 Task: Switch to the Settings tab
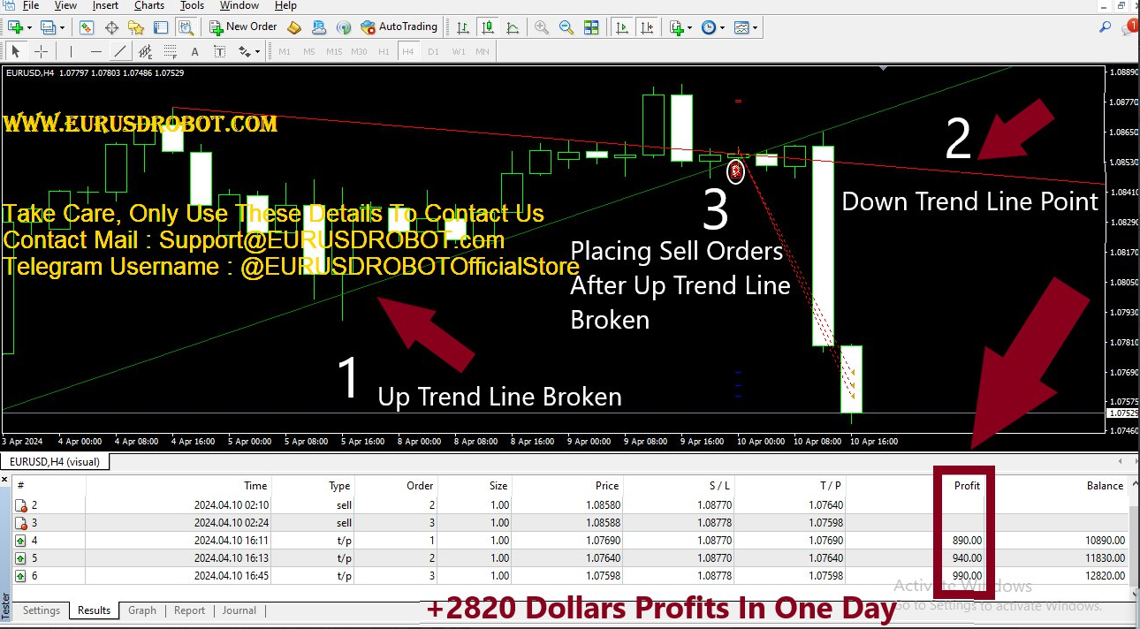[x=42, y=610]
